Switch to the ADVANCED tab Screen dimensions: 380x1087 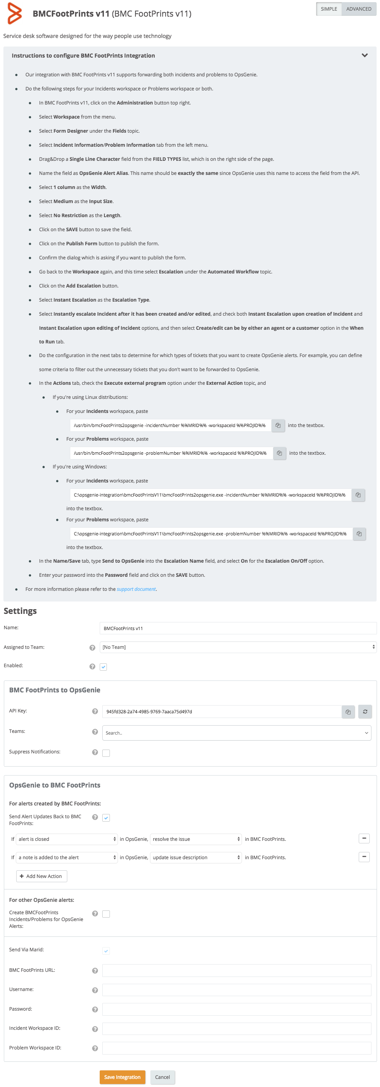tap(358, 9)
